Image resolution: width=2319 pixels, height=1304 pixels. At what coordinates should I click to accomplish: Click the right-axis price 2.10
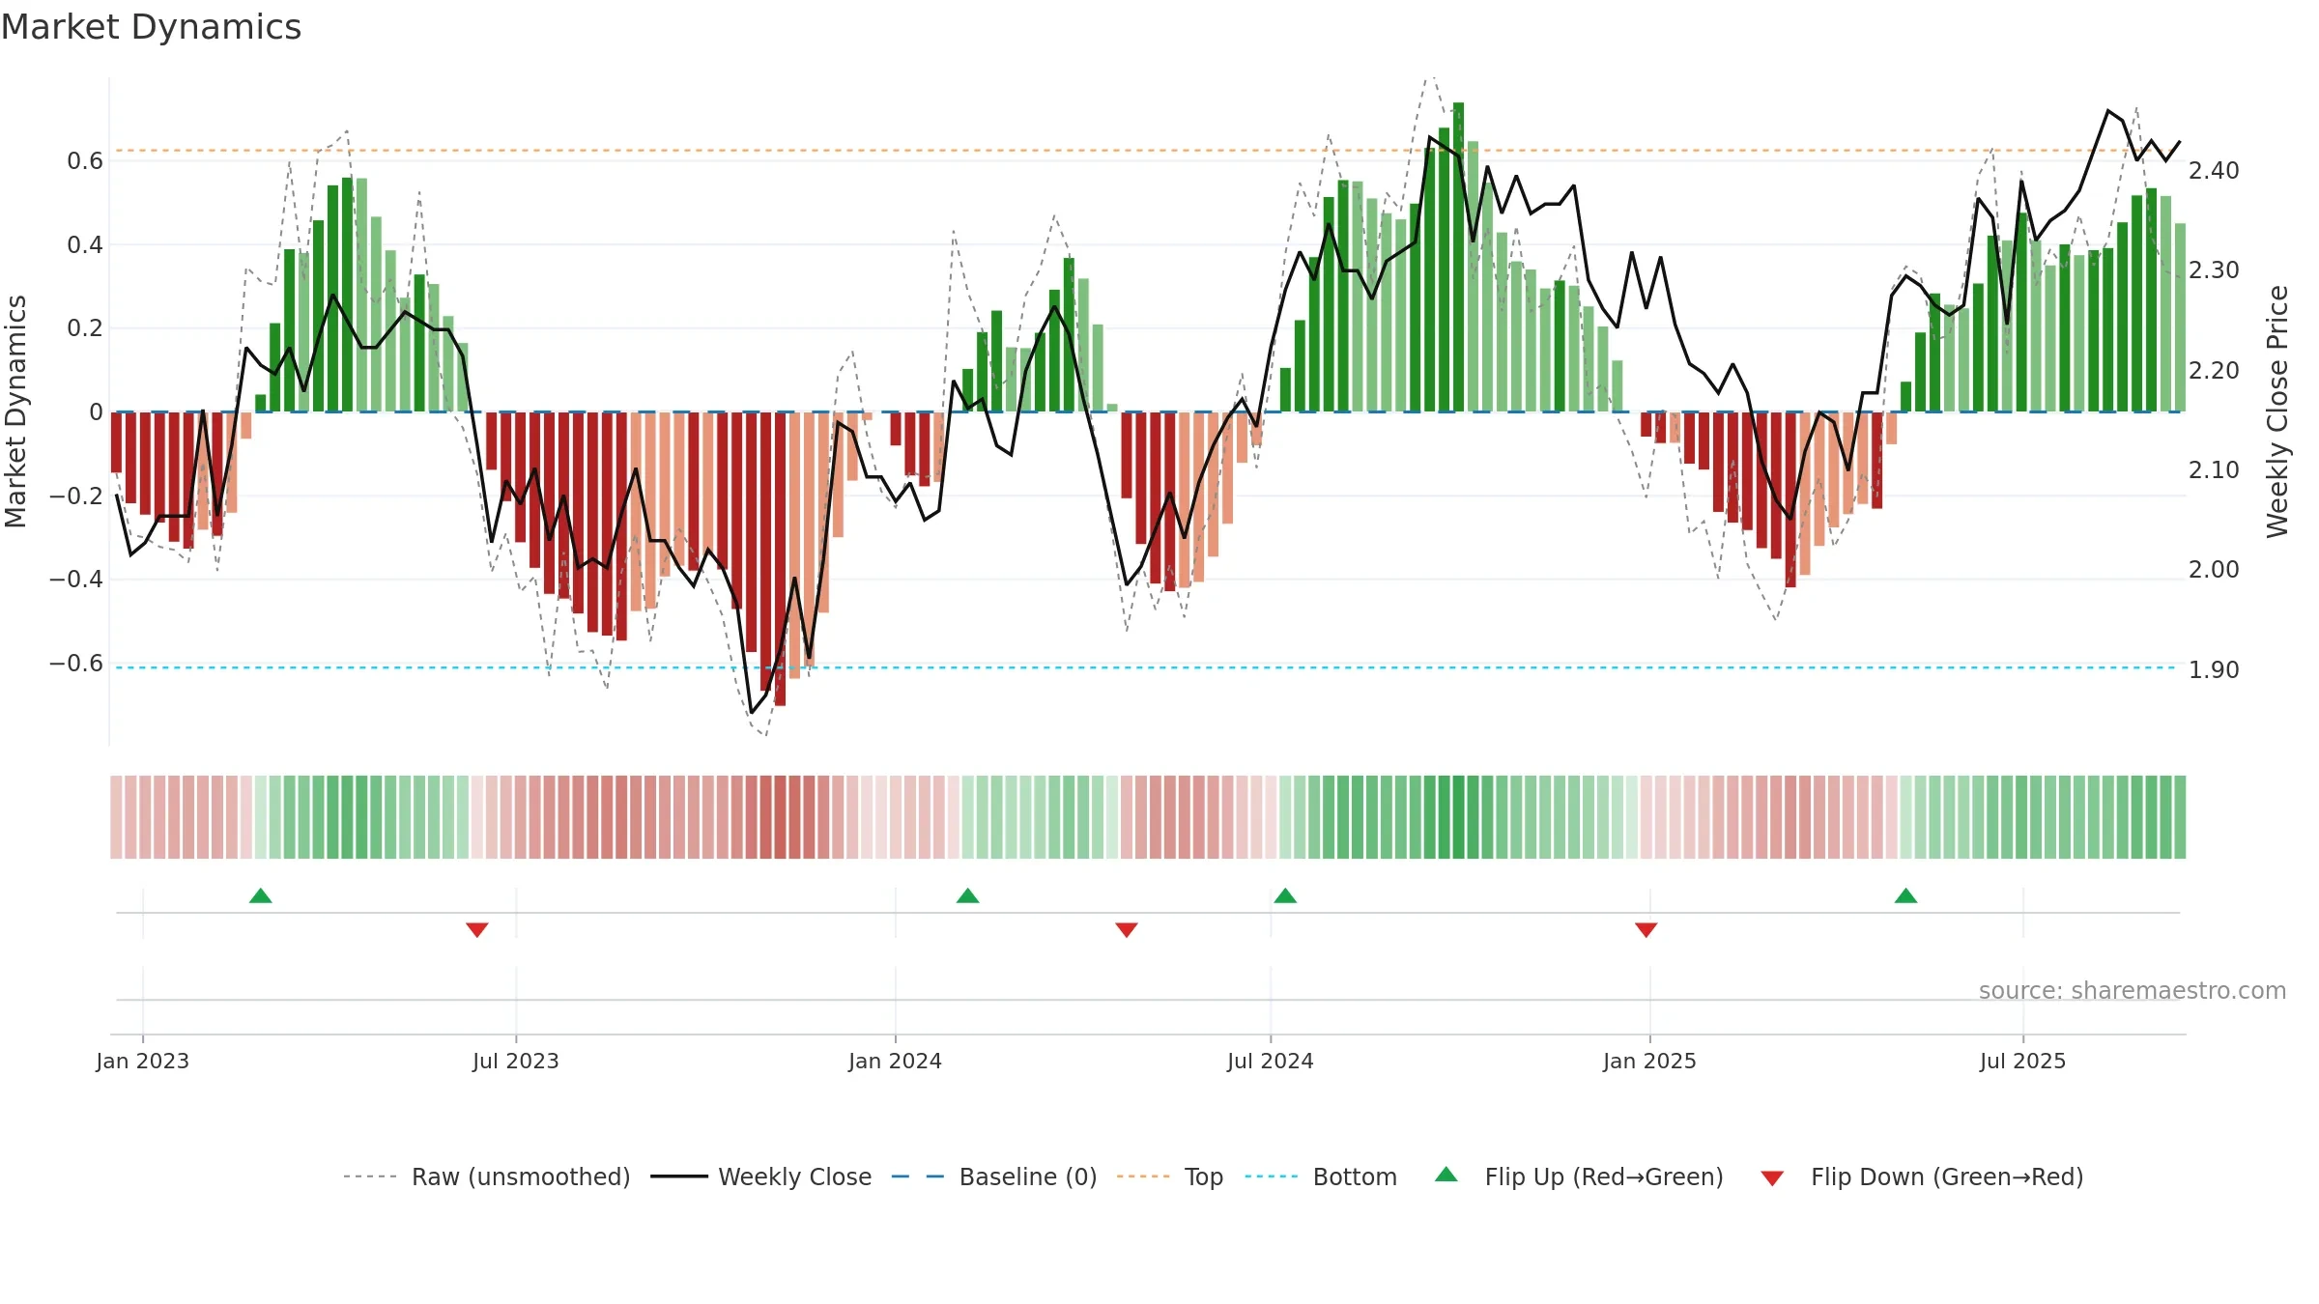(2214, 470)
